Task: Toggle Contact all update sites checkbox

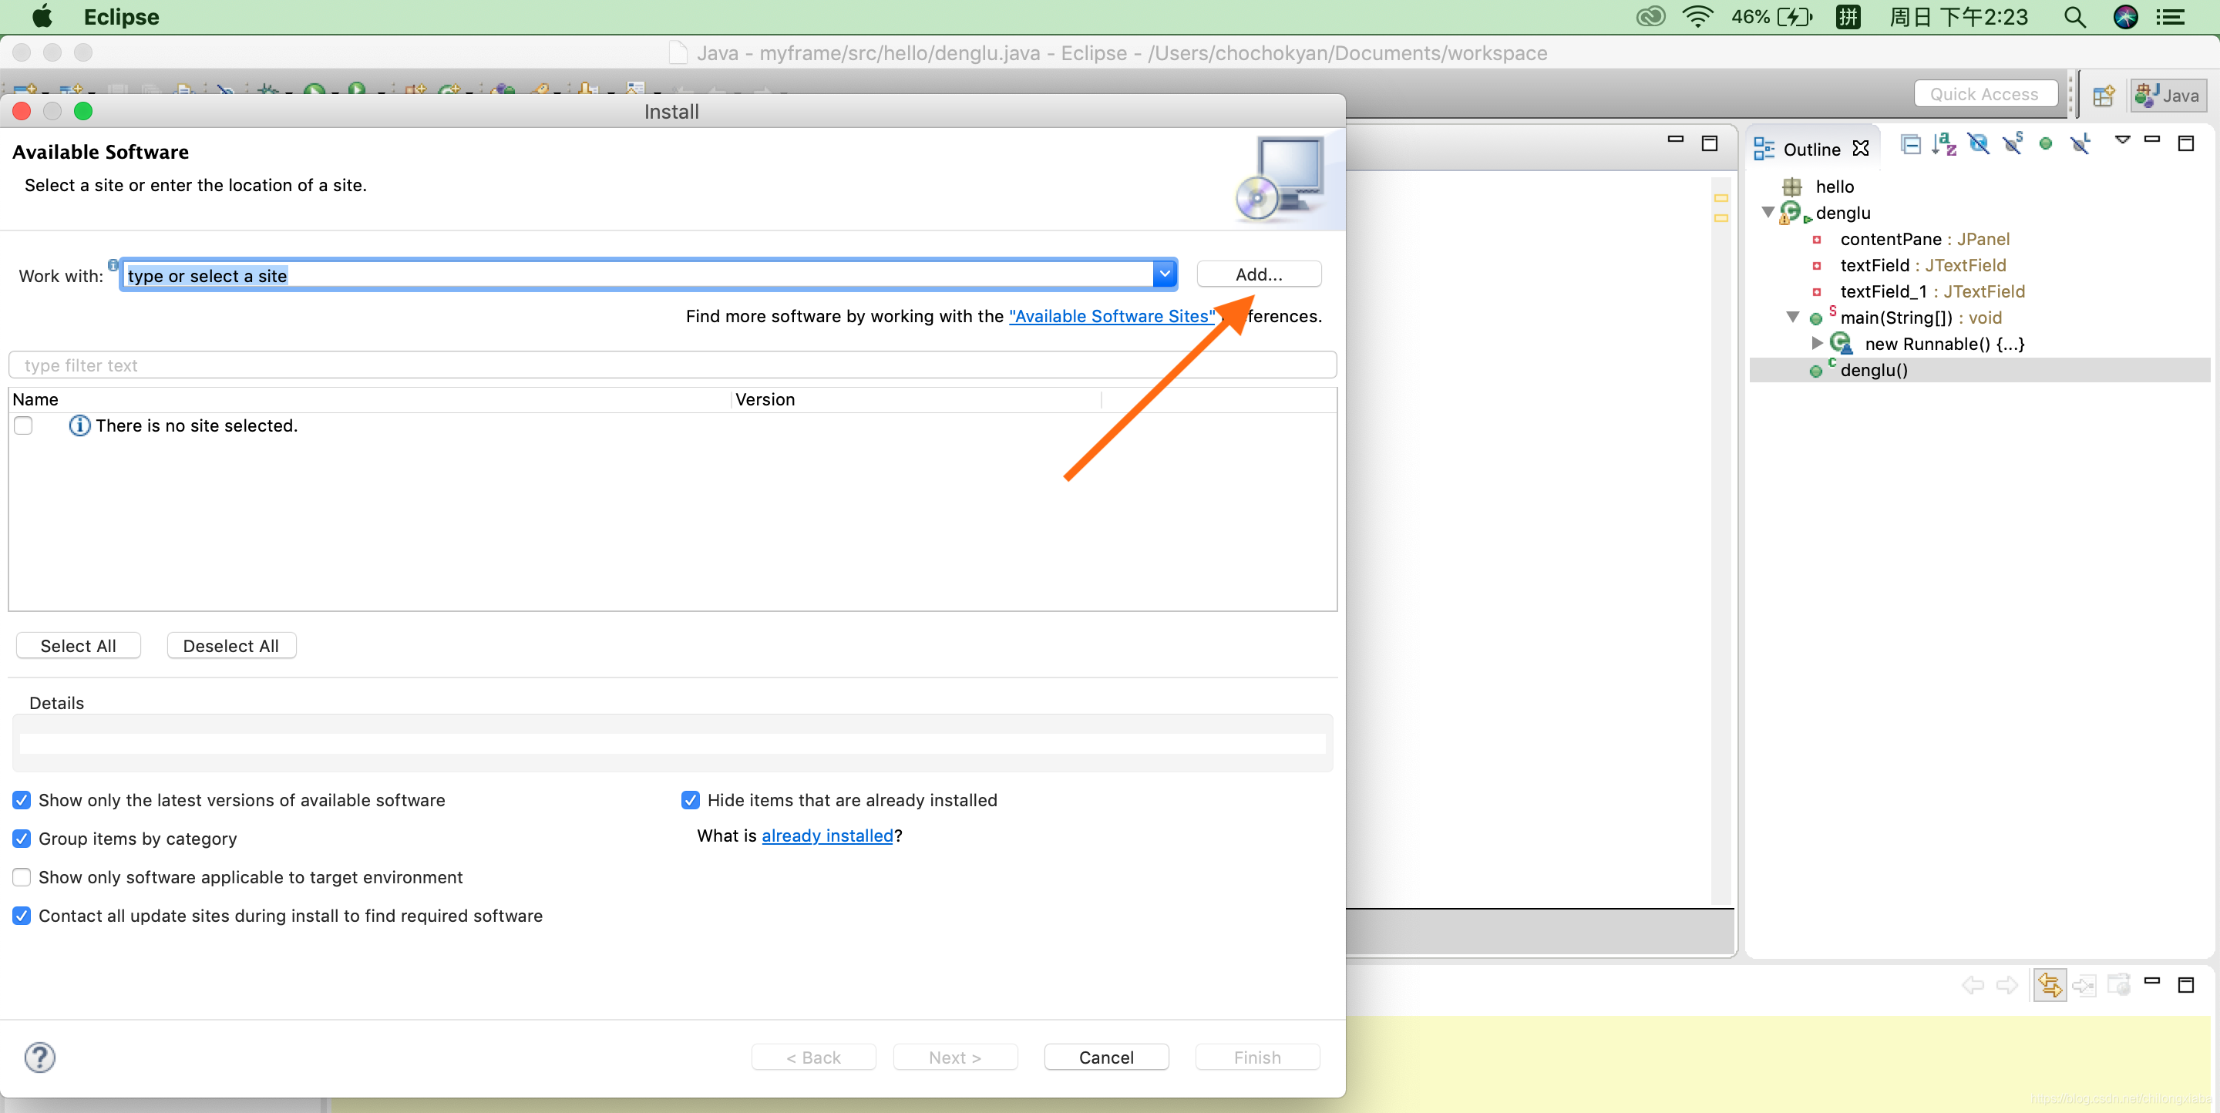Action: click(x=22, y=916)
